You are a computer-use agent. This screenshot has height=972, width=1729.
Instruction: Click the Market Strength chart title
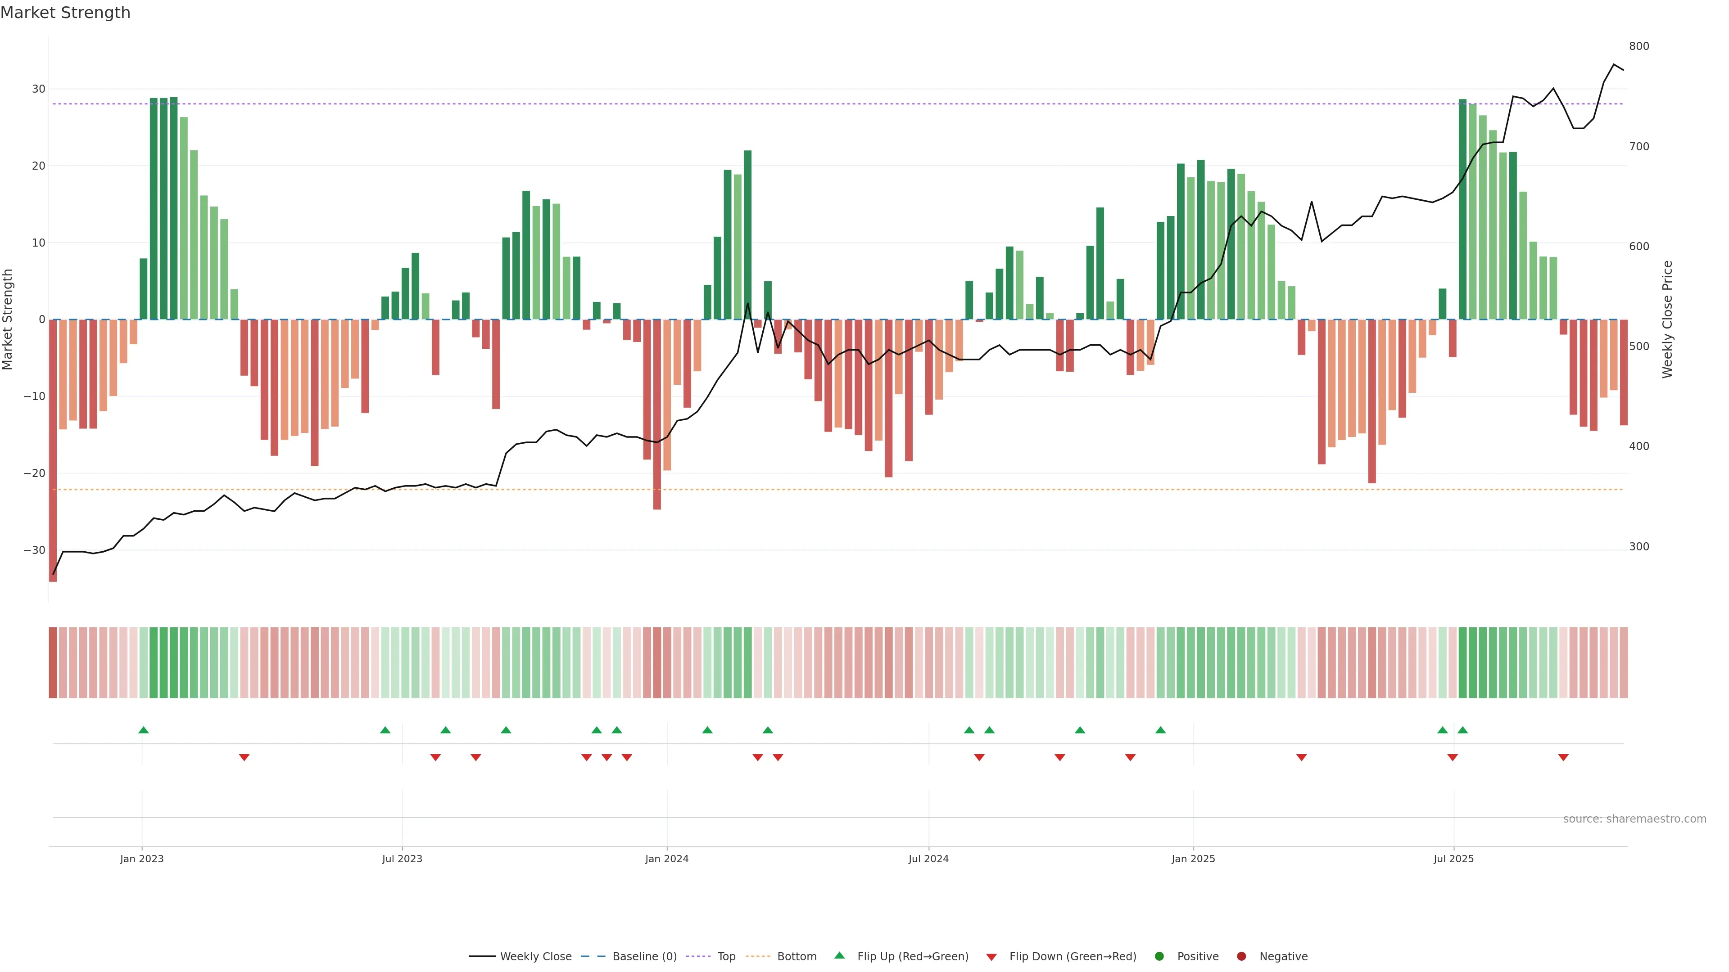(x=65, y=13)
